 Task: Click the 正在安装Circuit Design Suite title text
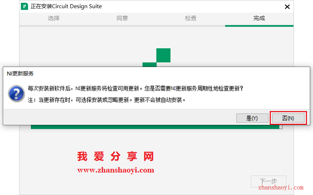pos(66,6)
